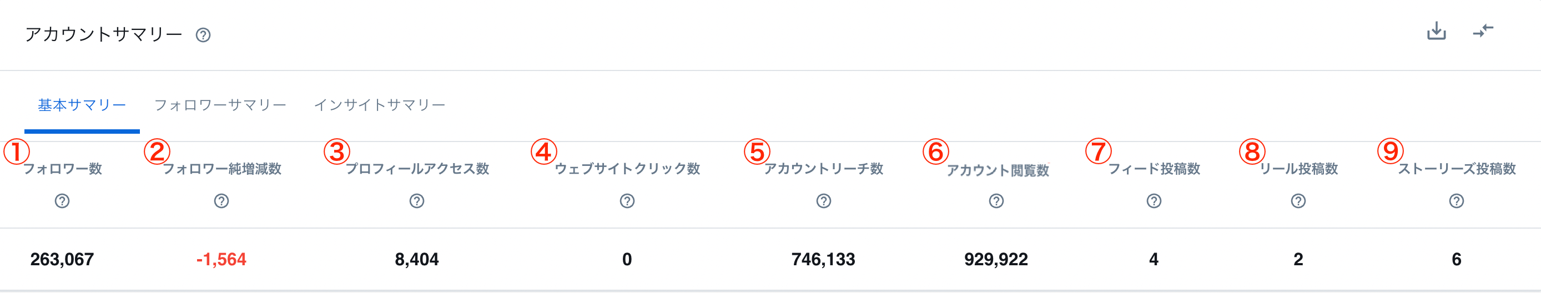
Task: Click the アカウントリーチ数 column header
Action: pos(824,169)
